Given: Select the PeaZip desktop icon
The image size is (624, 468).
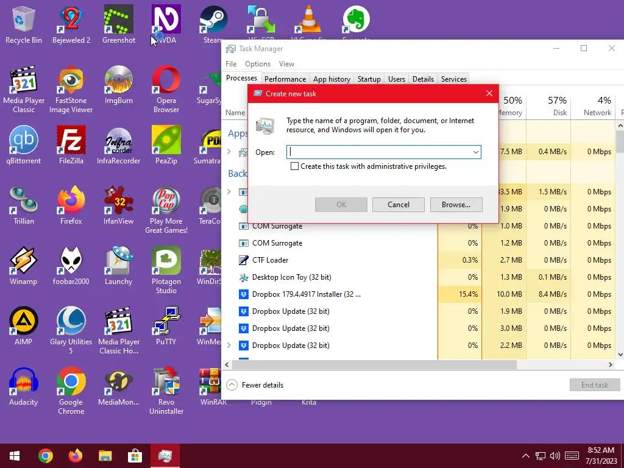Looking at the screenshot, I should click(166, 145).
